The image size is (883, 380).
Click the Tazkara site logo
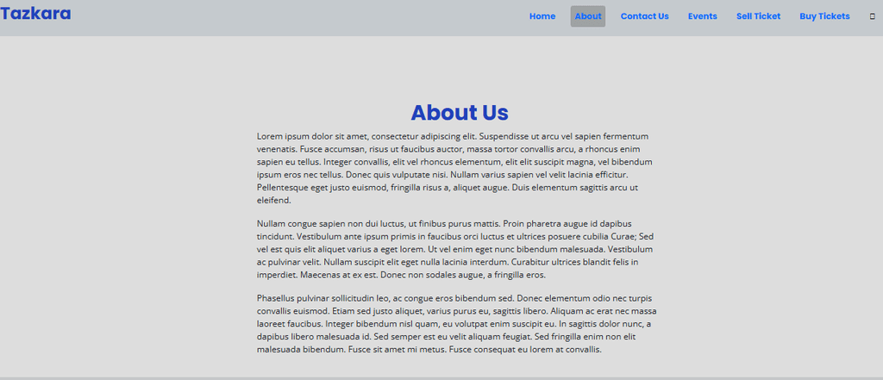coord(35,14)
